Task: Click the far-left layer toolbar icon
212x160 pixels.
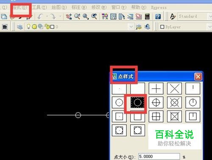Action: [x=5, y=27]
